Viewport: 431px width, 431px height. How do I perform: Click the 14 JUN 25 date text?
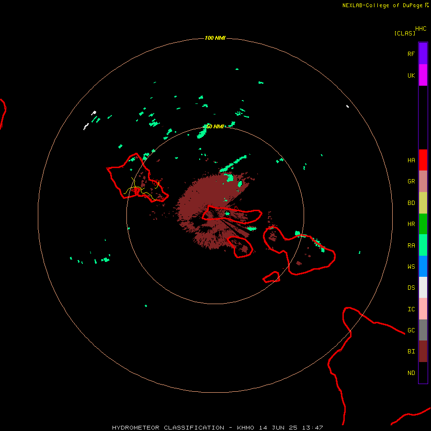pyautogui.click(x=278, y=428)
